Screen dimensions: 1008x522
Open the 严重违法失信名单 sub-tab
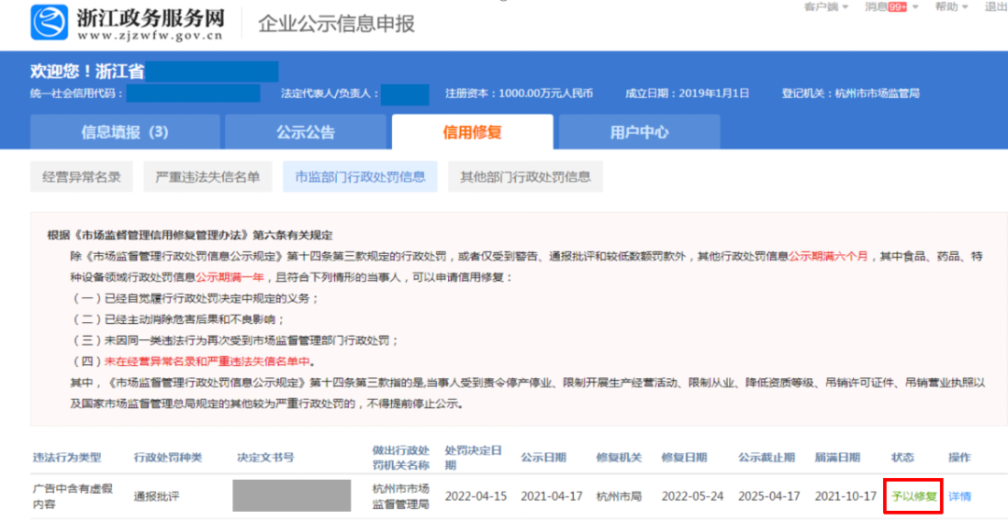(208, 176)
